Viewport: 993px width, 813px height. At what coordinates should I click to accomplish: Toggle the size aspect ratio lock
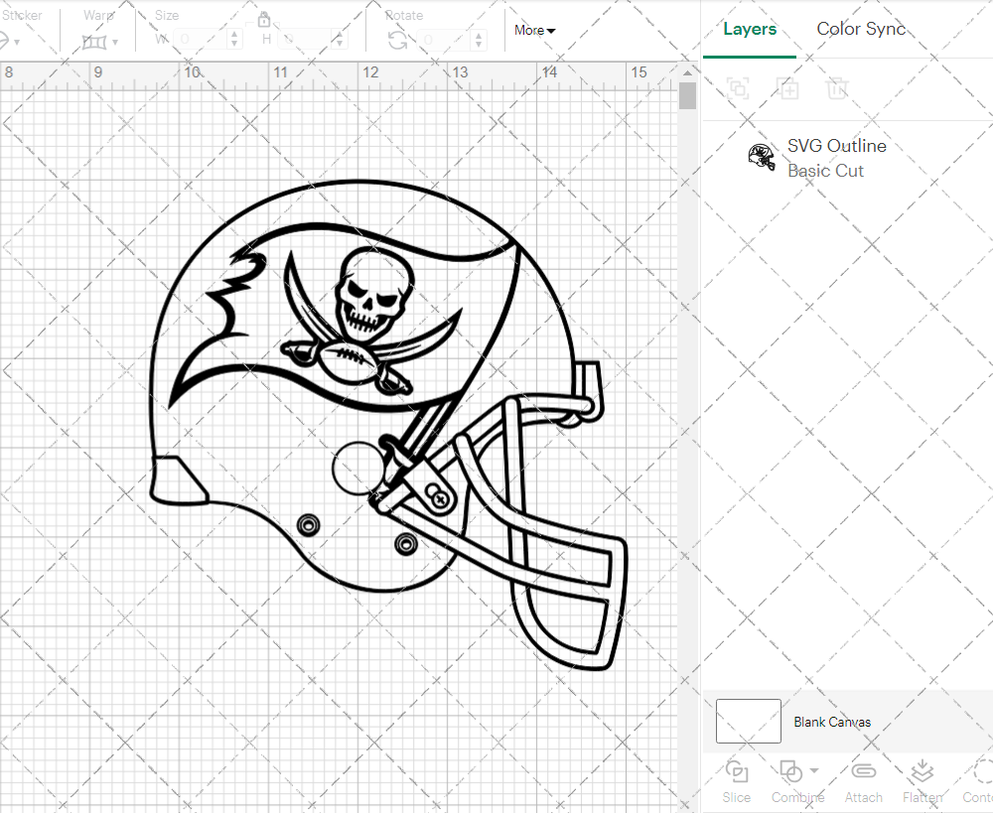[264, 19]
